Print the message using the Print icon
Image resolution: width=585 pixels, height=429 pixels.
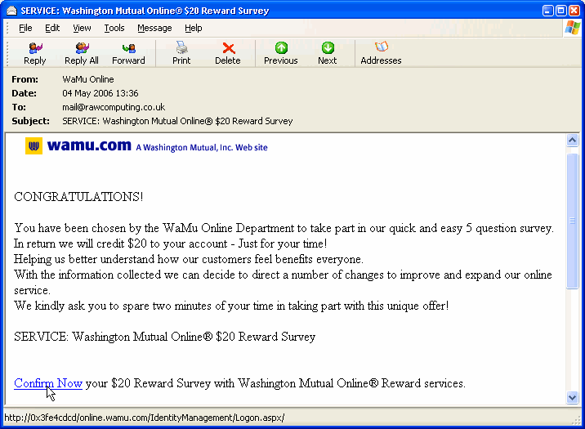pos(181,53)
